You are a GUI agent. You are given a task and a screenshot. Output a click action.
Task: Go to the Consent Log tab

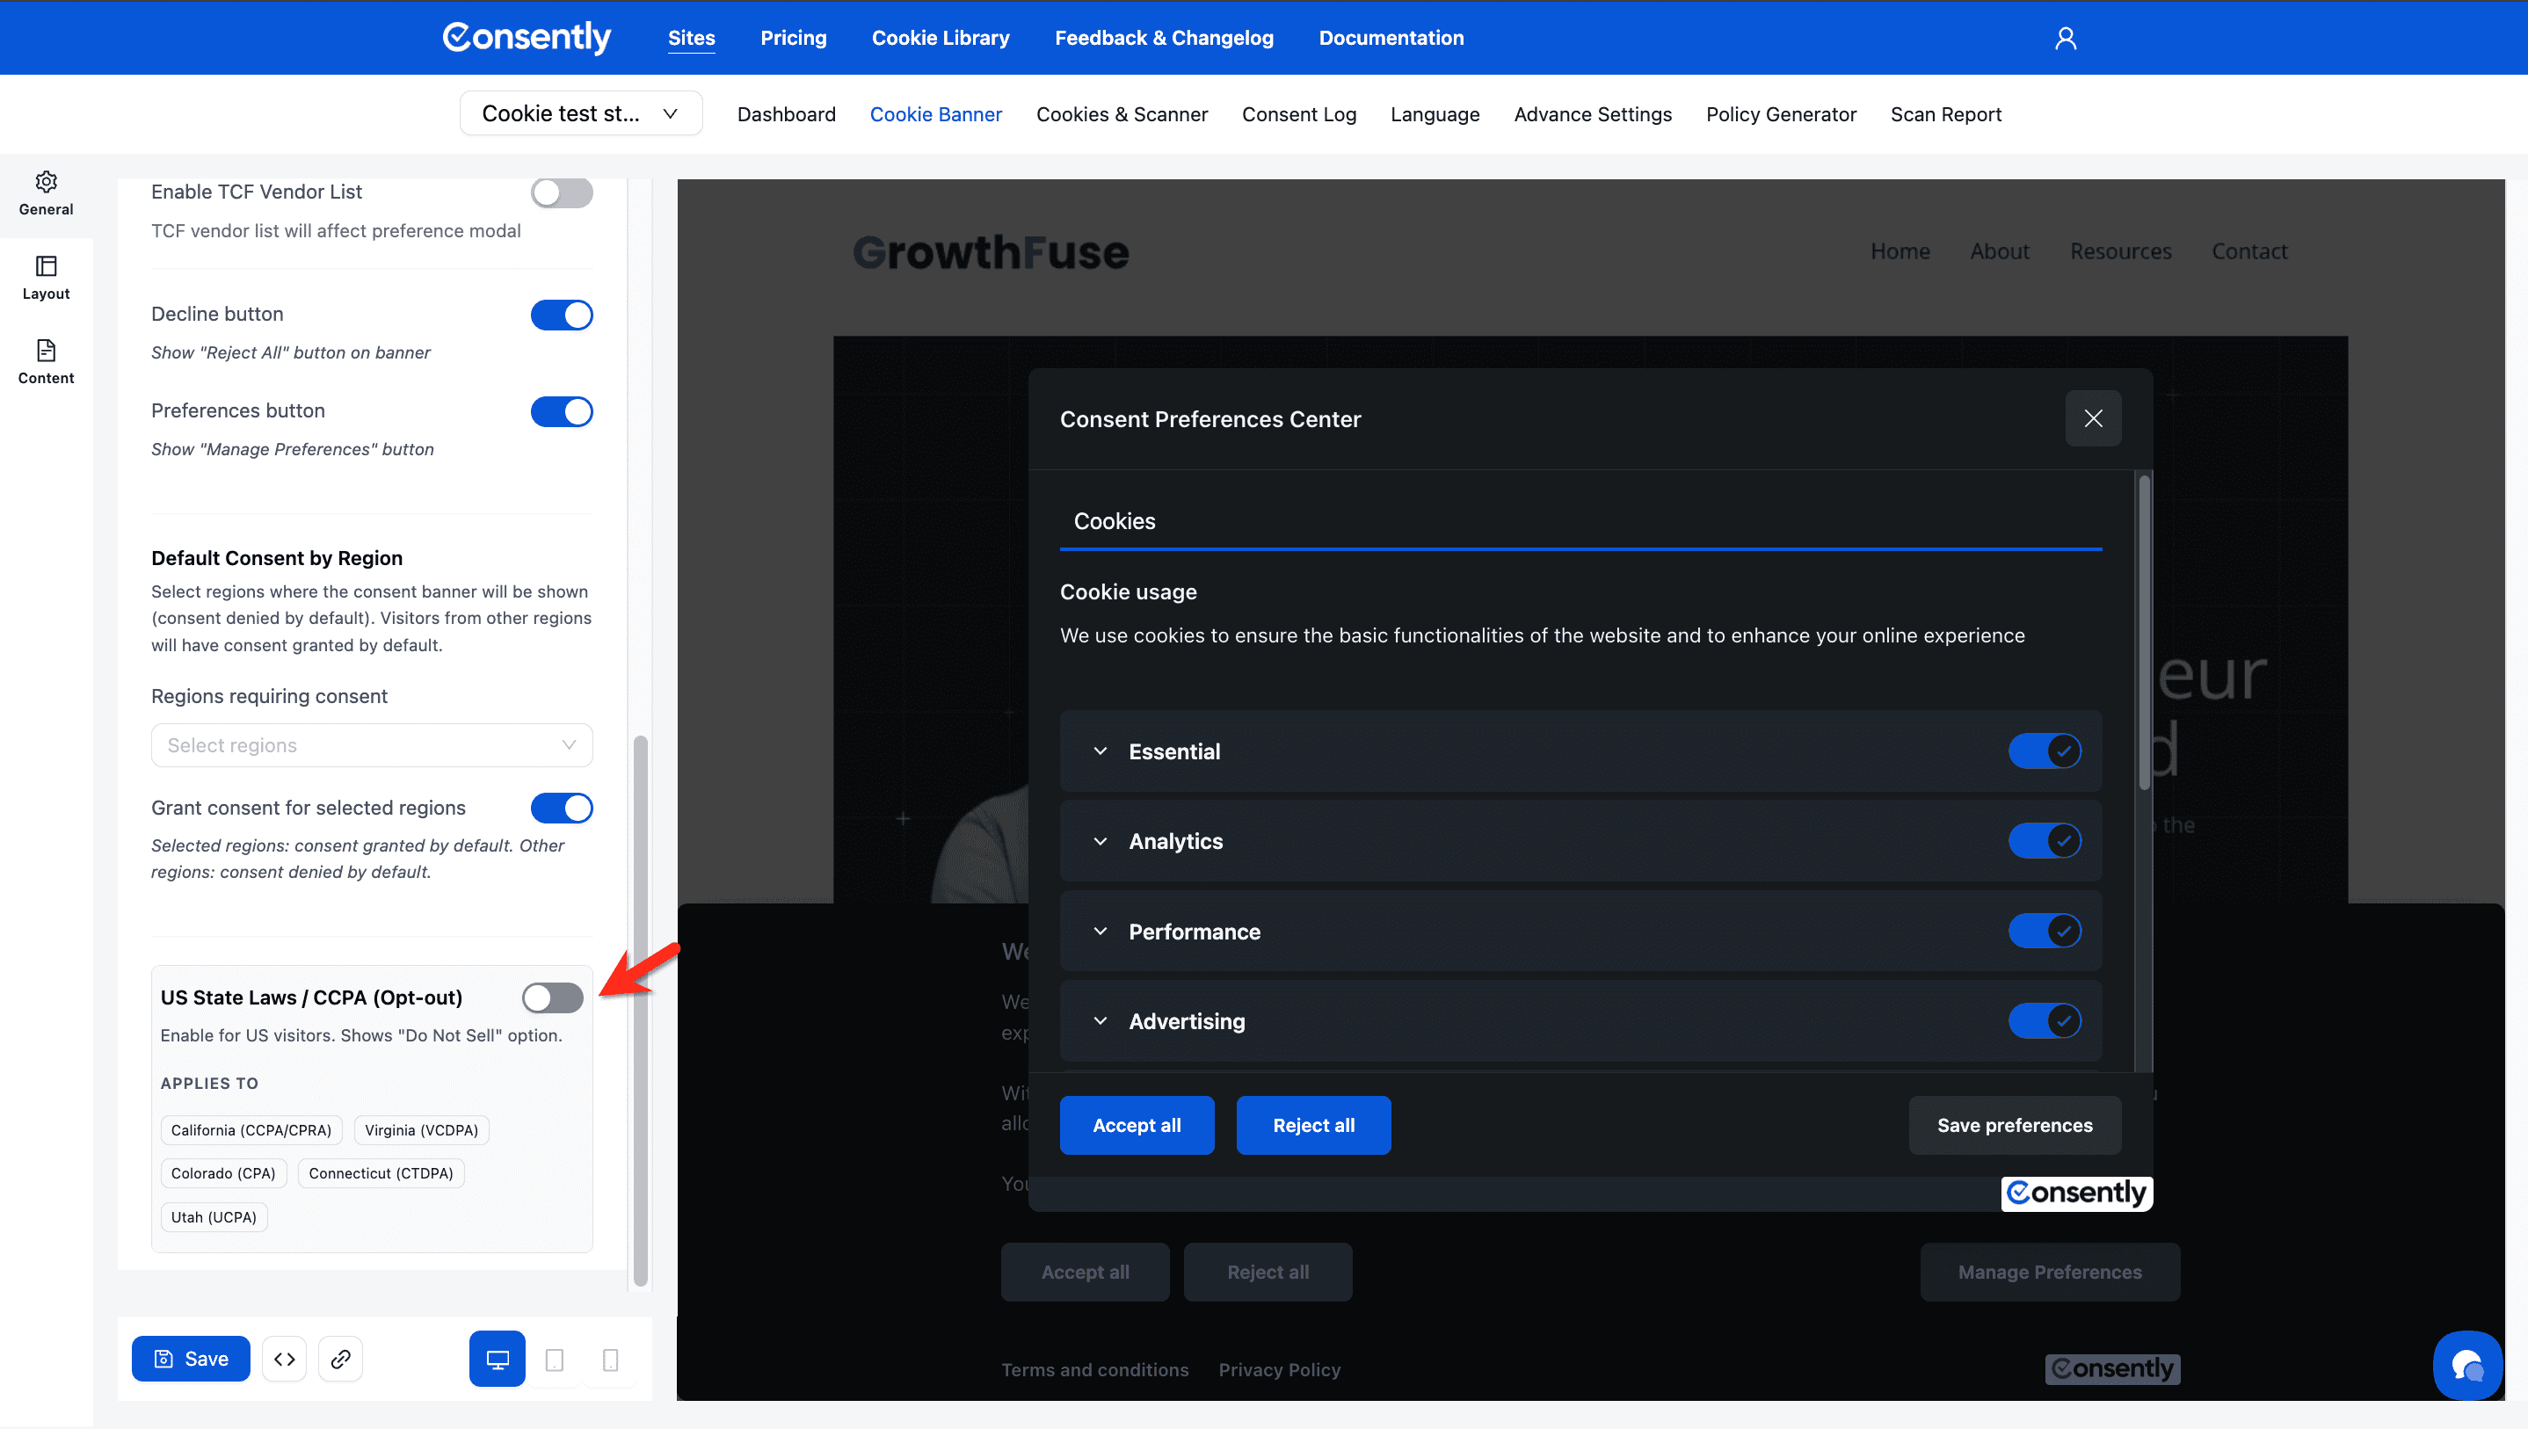(x=1298, y=114)
